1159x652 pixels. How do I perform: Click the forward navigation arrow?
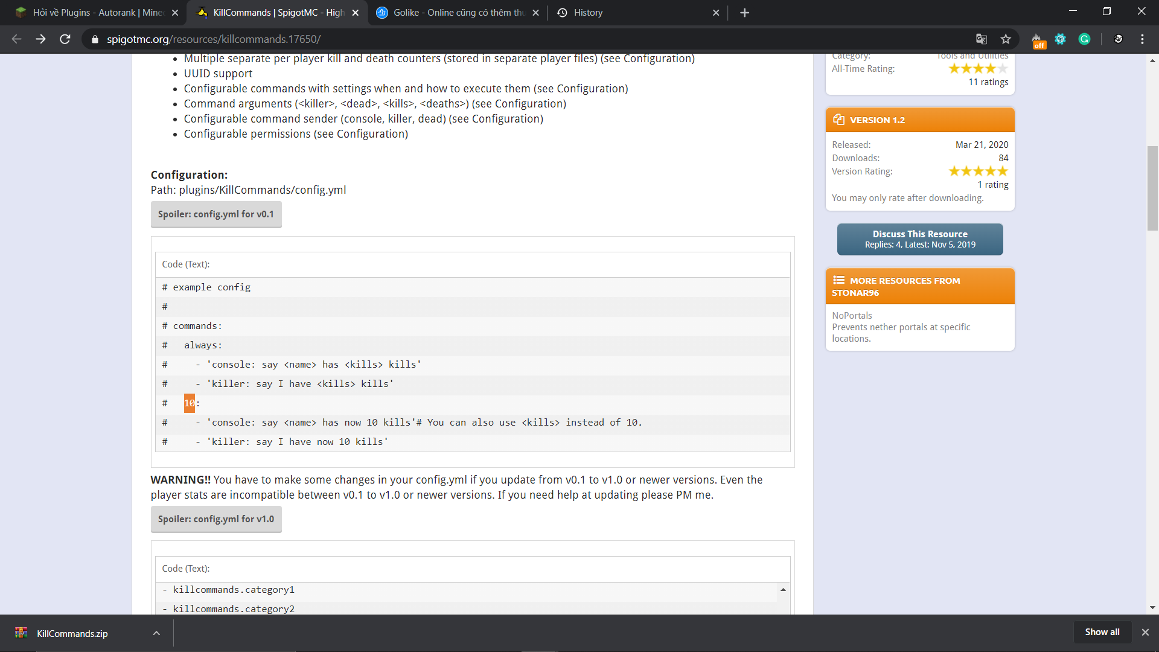40,39
